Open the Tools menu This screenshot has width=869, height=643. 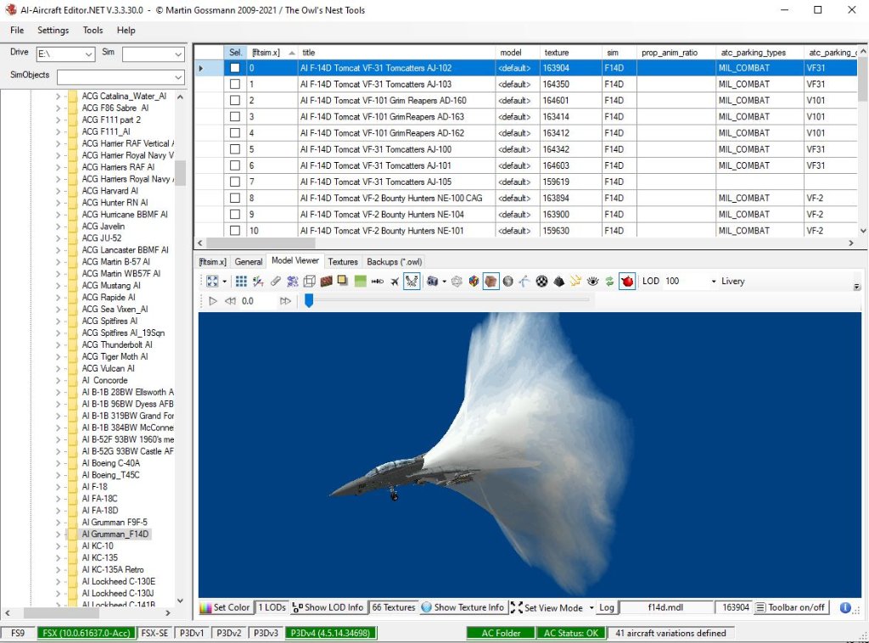click(93, 31)
